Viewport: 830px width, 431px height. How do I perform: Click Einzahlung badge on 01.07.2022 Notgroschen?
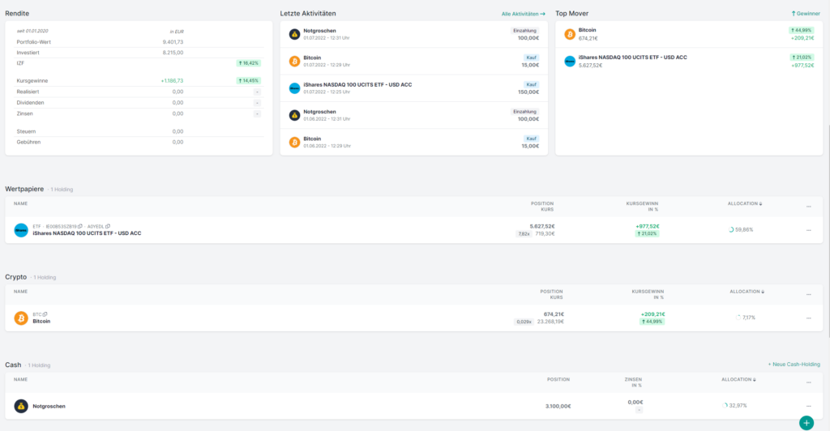click(x=524, y=31)
